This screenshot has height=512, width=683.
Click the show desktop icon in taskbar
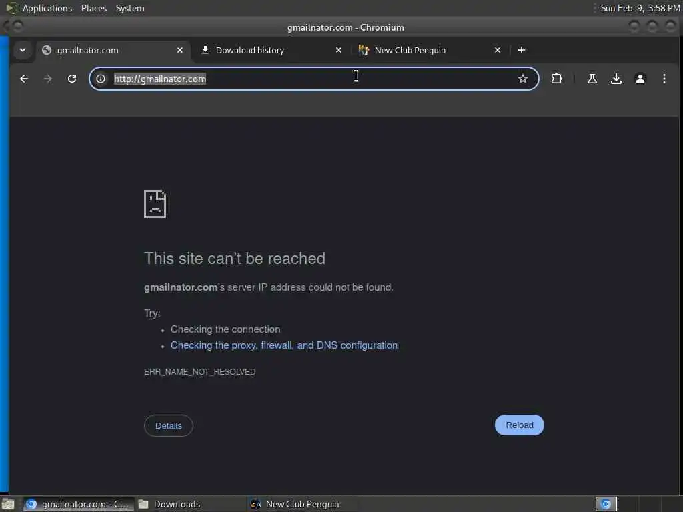point(8,504)
